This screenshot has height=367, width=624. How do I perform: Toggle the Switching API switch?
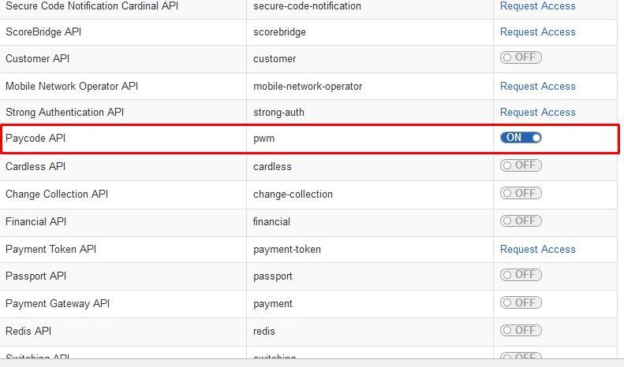pos(521,355)
